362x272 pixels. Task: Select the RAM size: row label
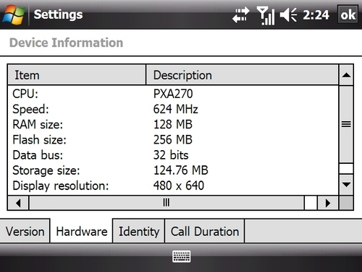click(38, 125)
